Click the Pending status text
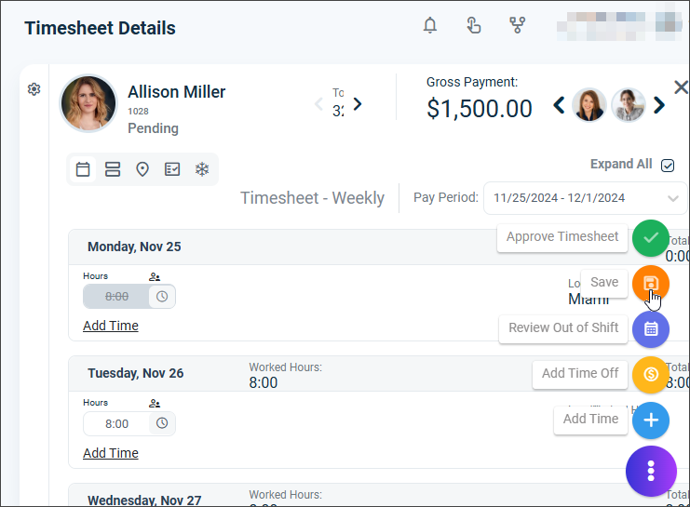The image size is (690, 507). tap(153, 128)
